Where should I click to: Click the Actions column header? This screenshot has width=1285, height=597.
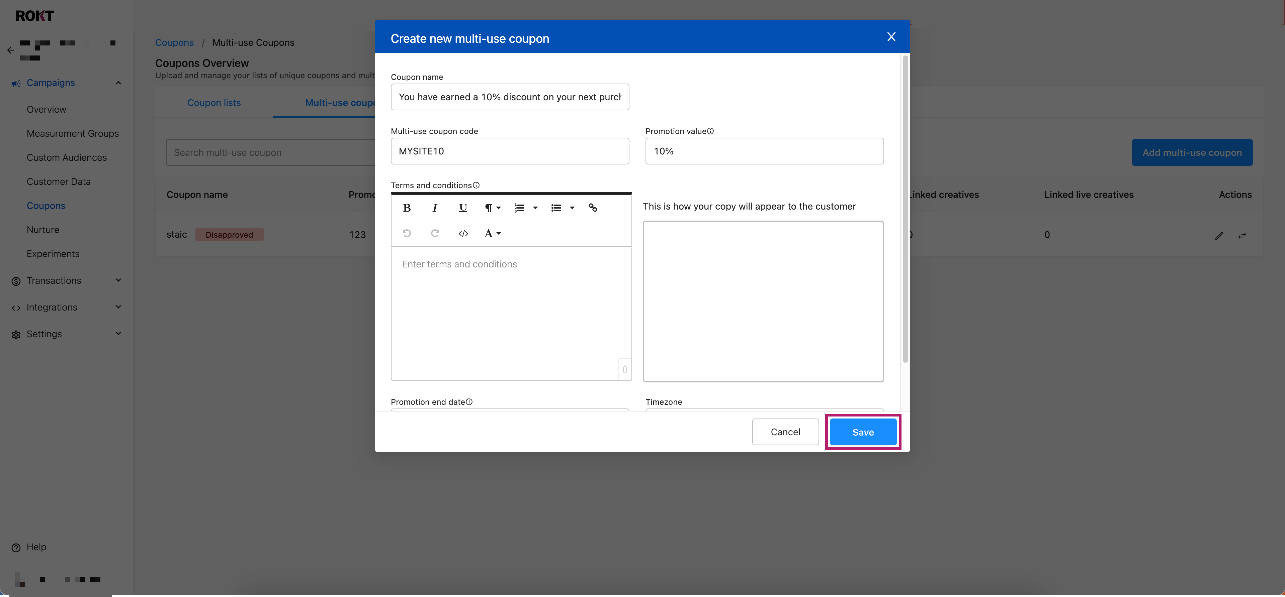[x=1235, y=195]
